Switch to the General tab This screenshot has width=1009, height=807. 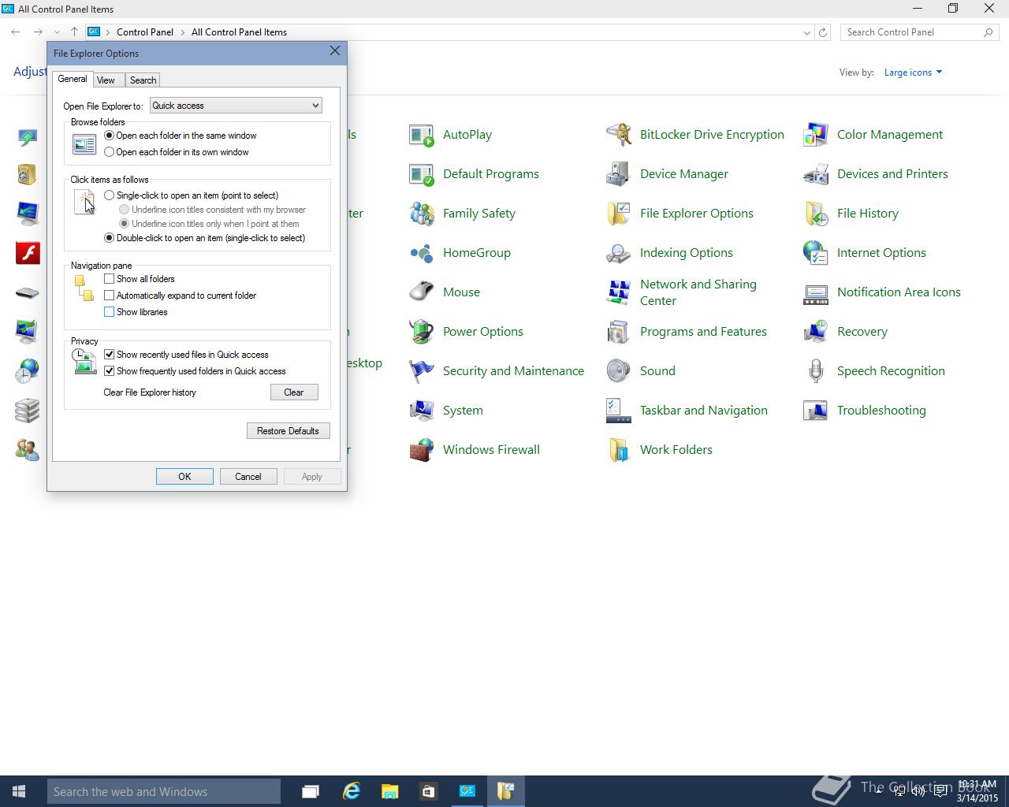(73, 79)
